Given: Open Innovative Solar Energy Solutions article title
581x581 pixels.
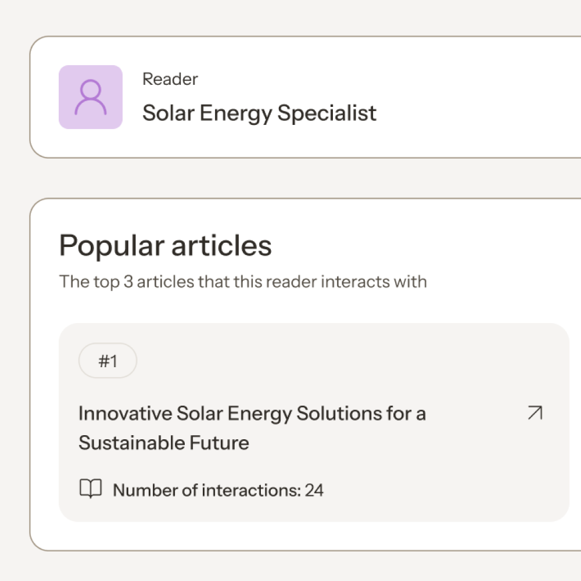Looking at the screenshot, I should point(252,414).
